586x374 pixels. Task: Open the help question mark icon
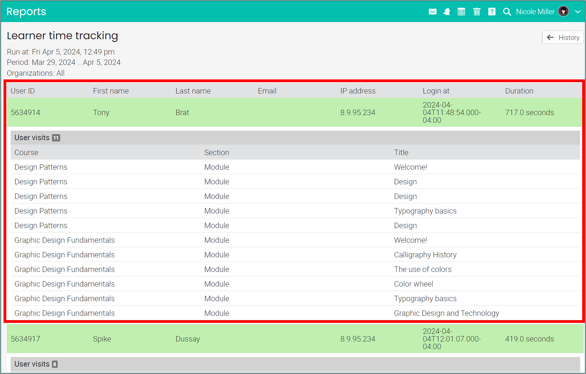[492, 12]
